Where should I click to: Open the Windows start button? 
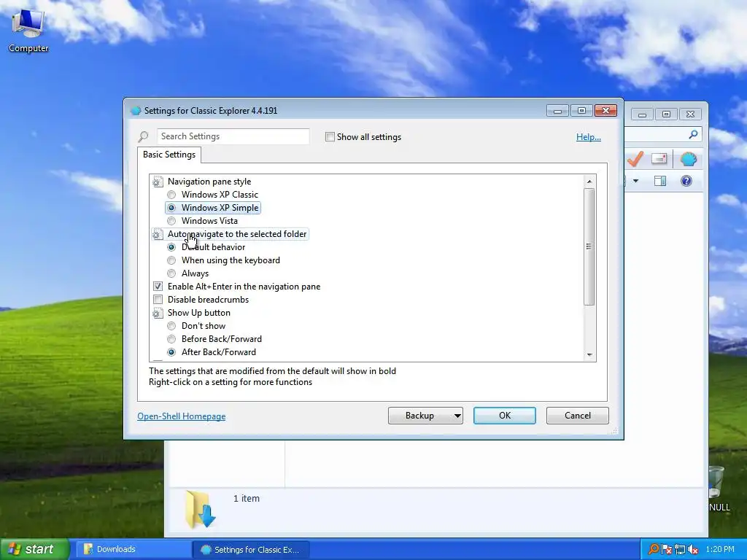click(34, 549)
